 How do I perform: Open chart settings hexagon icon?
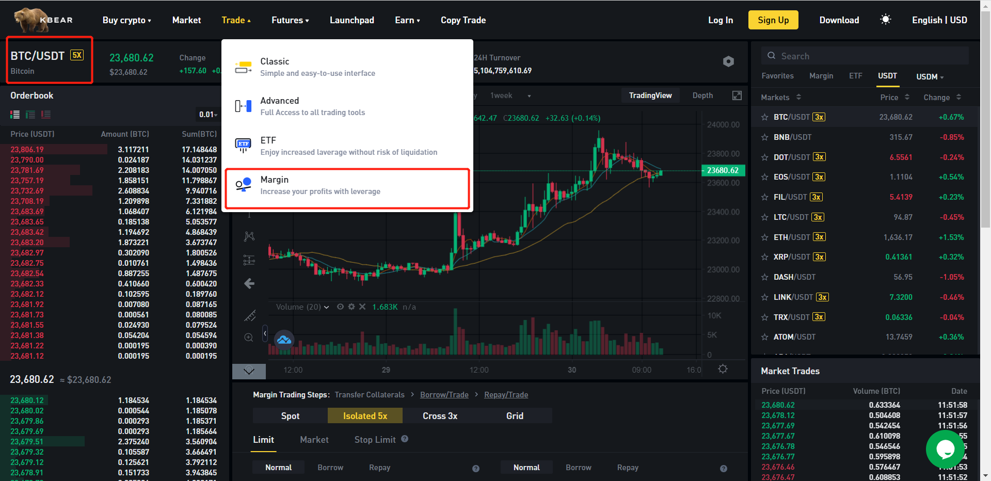[x=728, y=61]
